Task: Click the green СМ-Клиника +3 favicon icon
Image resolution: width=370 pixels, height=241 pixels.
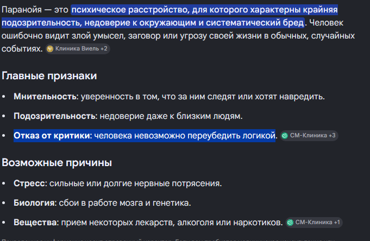Action: point(285,136)
